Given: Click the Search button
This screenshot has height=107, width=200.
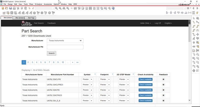Looking at the screenshot, I should click(51, 53).
